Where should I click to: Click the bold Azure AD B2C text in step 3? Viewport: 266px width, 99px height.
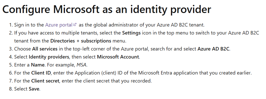[213, 49]
